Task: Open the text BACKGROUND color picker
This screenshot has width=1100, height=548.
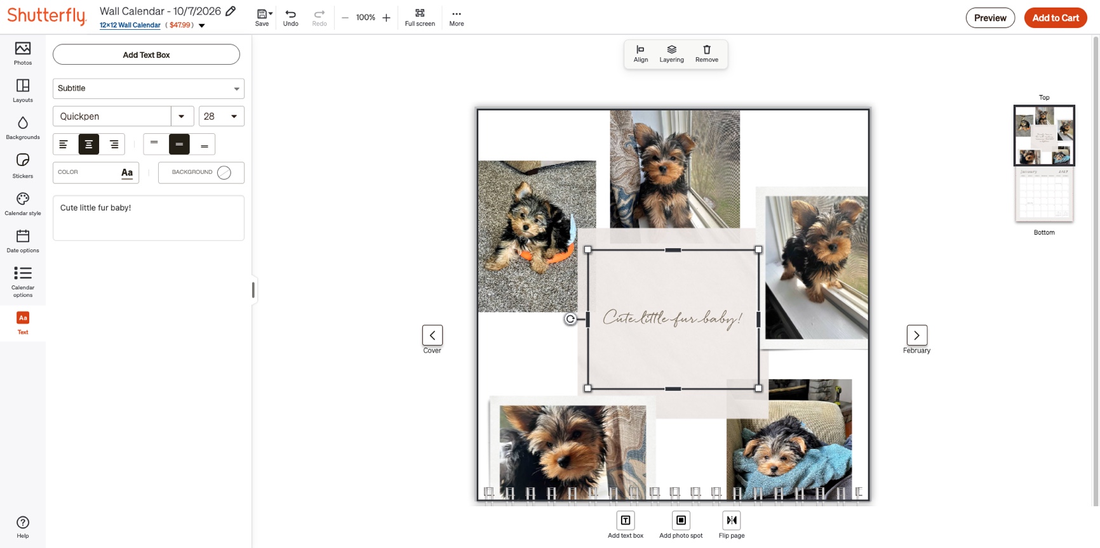Action: [x=201, y=173]
